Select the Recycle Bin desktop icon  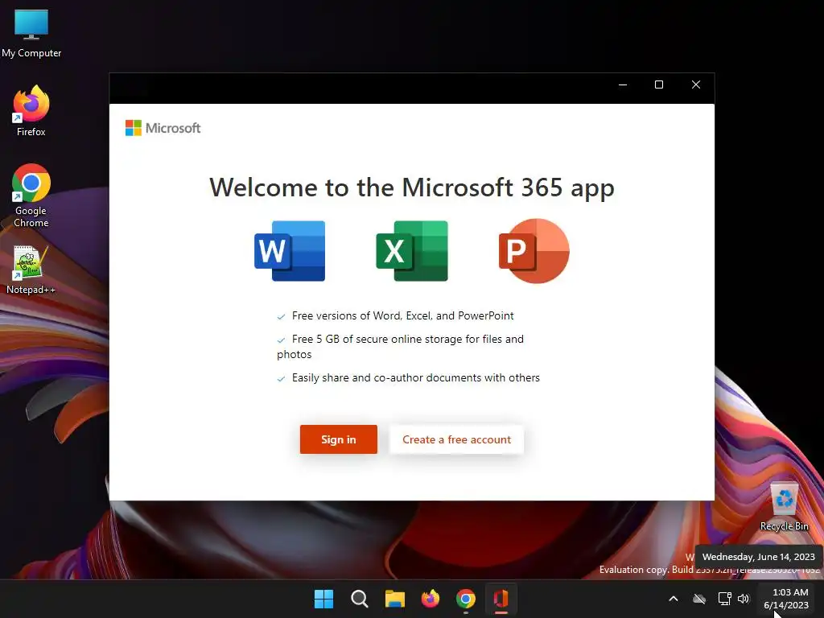(784, 505)
